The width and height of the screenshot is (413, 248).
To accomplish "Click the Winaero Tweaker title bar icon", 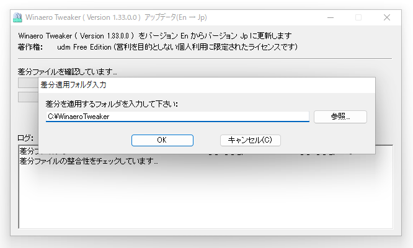I will coord(17,17).
